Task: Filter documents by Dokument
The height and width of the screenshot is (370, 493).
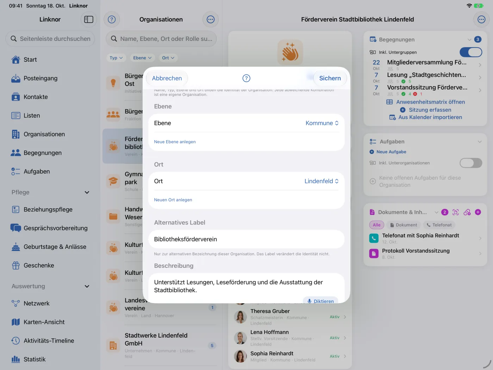Action: click(x=403, y=225)
